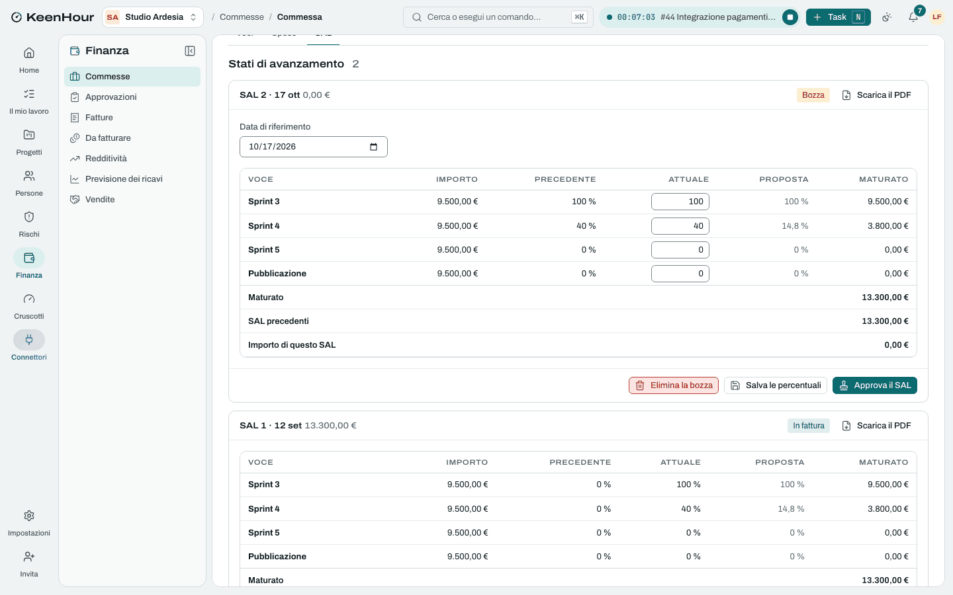Open the Progetti section
953x595 pixels.
pos(29,142)
